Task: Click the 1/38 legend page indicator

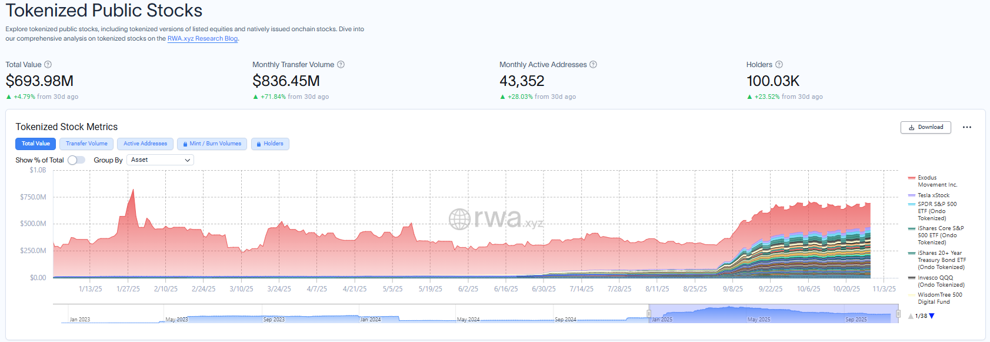Action: tap(921, 316)
